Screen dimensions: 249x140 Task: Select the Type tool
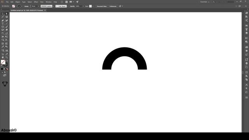[3, 23]
